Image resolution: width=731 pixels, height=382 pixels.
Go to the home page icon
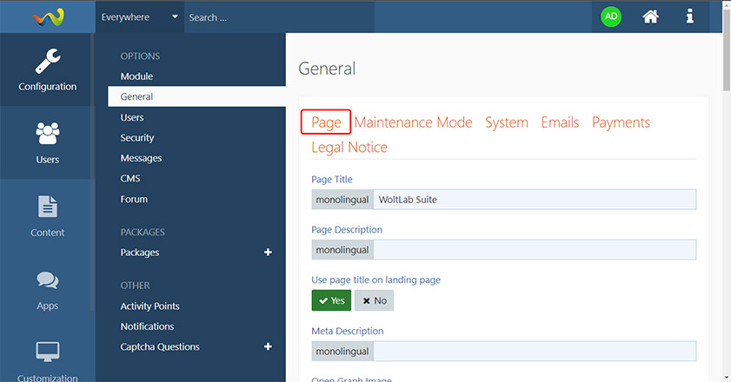(650, 16)
